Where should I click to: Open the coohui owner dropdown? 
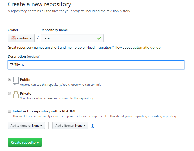click(x=21, y=38)
